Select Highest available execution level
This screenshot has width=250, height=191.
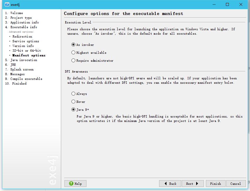(73, 53)
